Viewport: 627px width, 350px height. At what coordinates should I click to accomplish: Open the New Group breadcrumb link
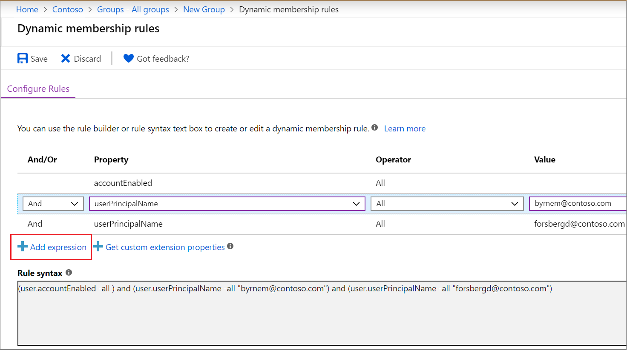tap(204, 9)
